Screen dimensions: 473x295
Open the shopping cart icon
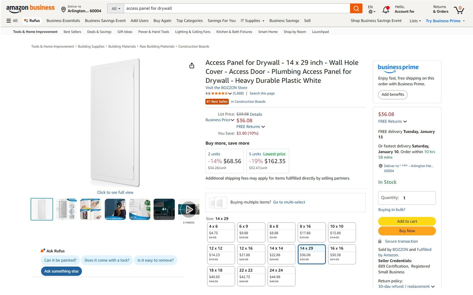(x=459, y=10)
